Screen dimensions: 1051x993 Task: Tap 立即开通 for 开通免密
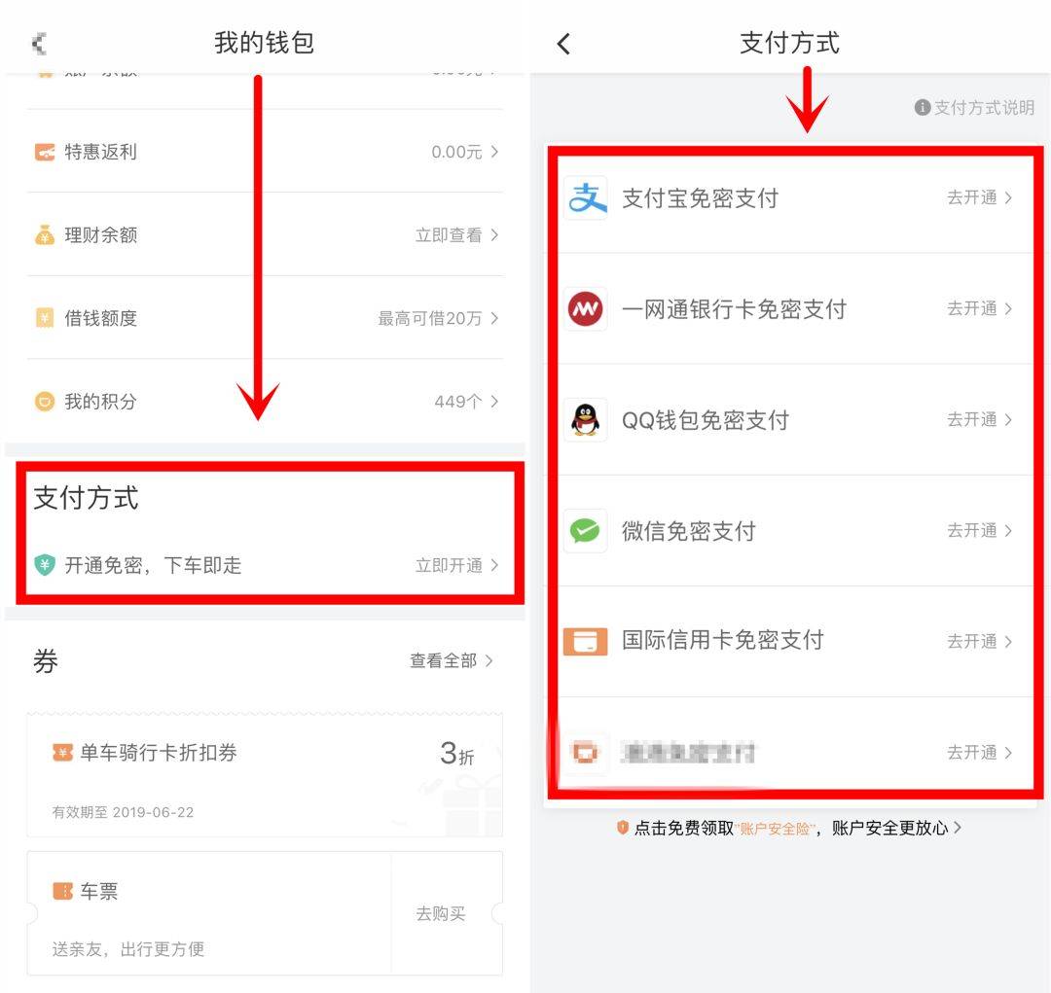point(457,565)
